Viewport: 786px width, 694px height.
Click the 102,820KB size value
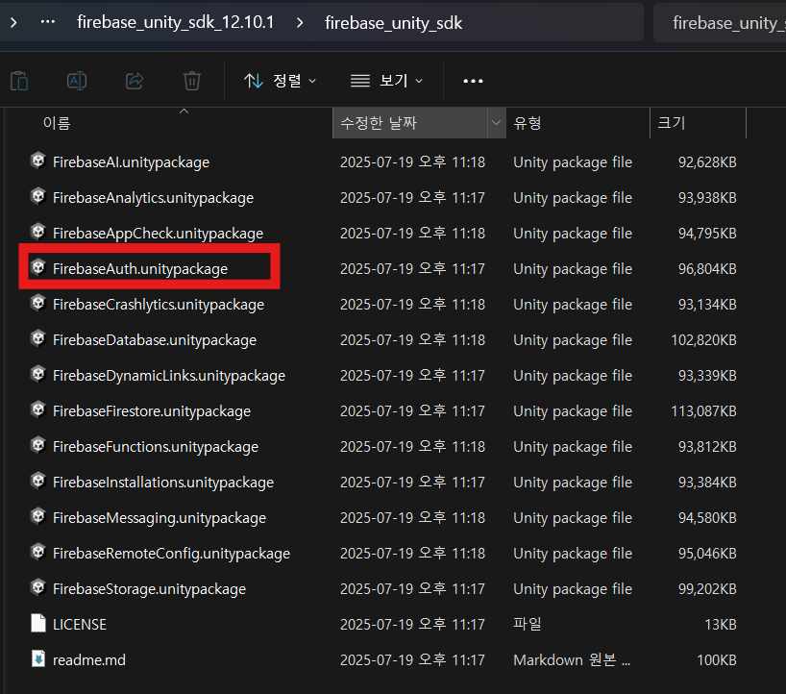click(703, 340)
